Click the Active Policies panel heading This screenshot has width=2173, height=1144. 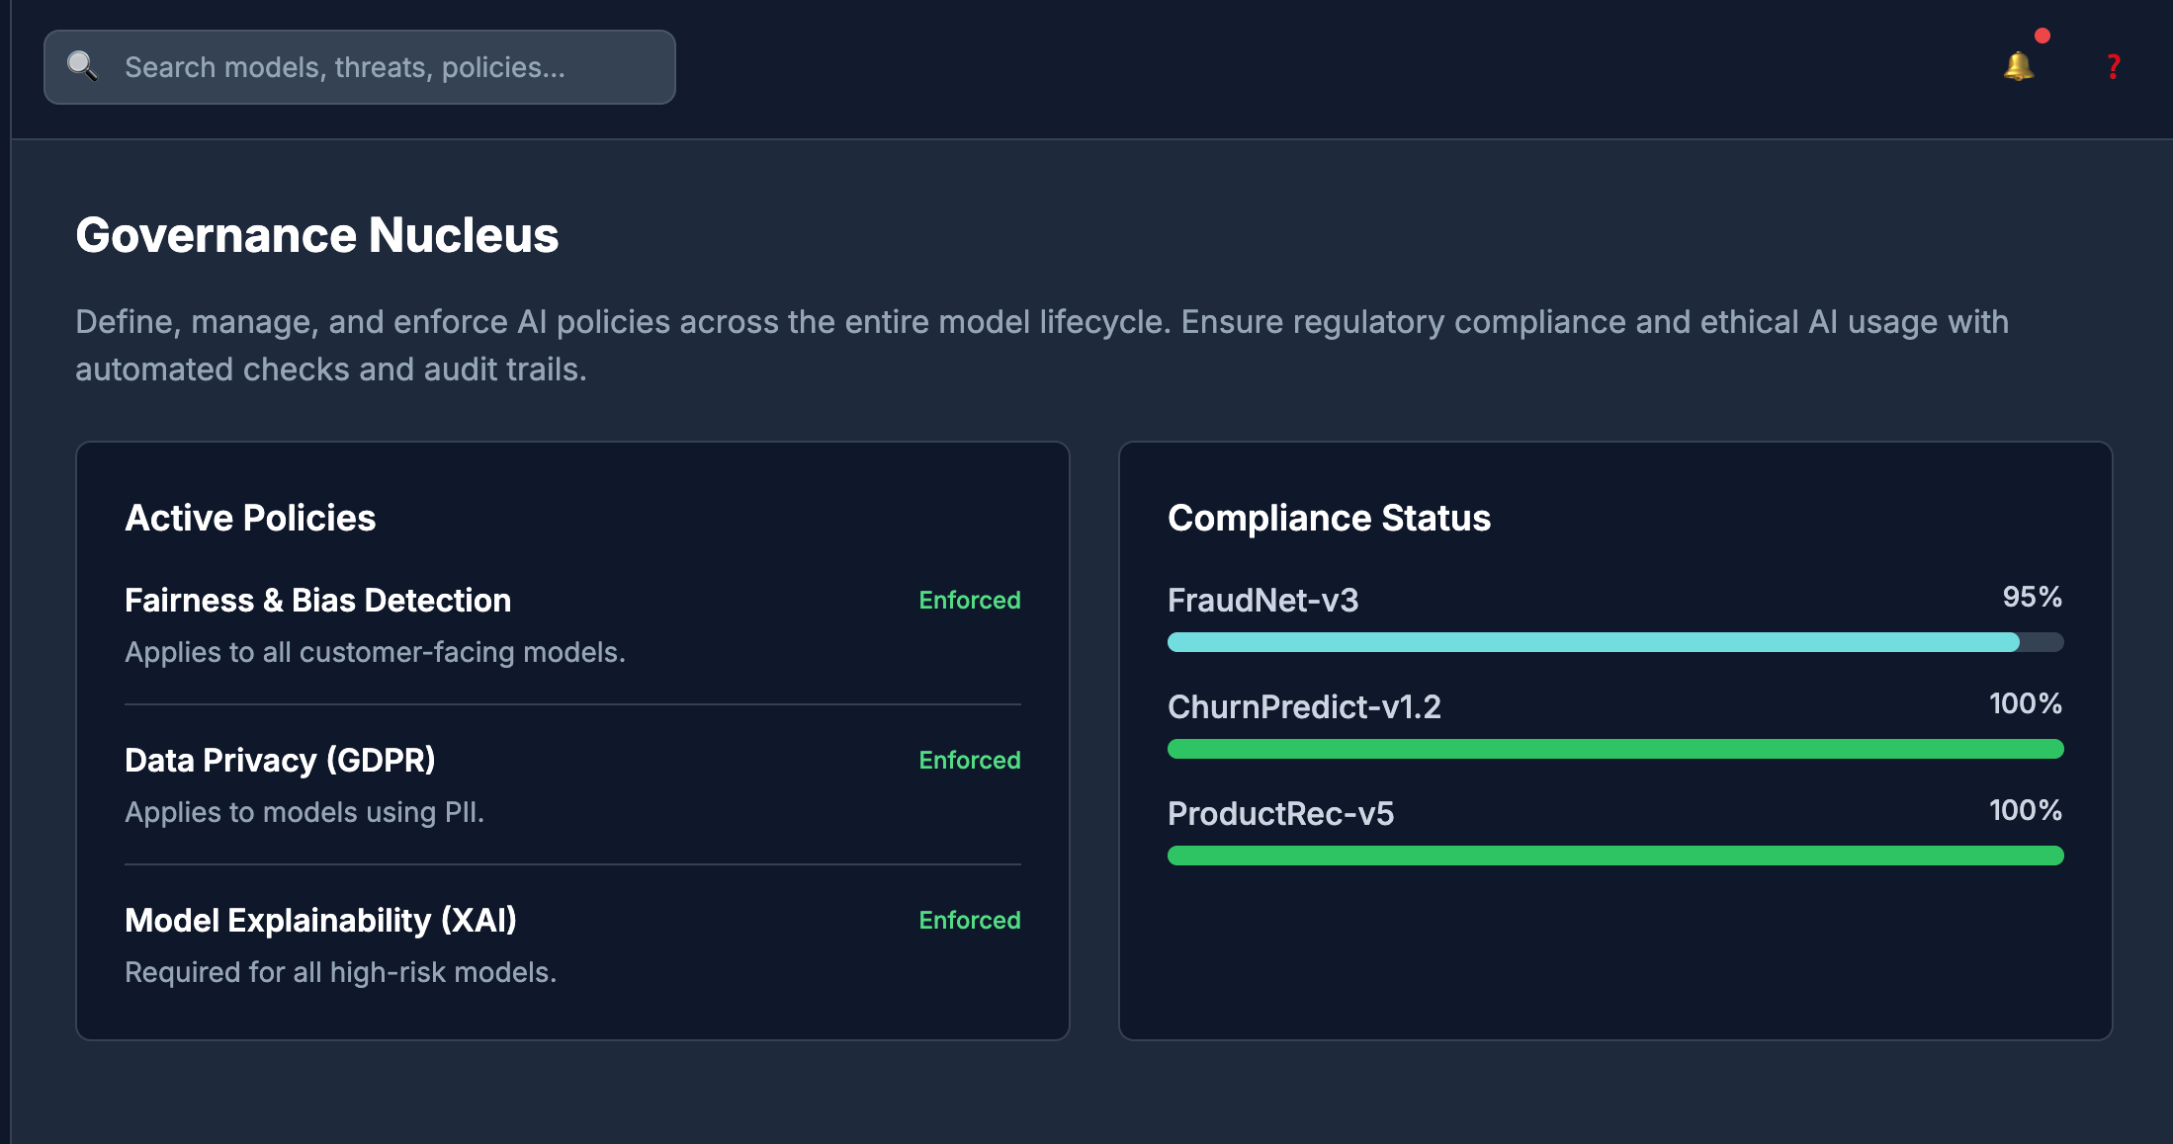tap(250, 517)
